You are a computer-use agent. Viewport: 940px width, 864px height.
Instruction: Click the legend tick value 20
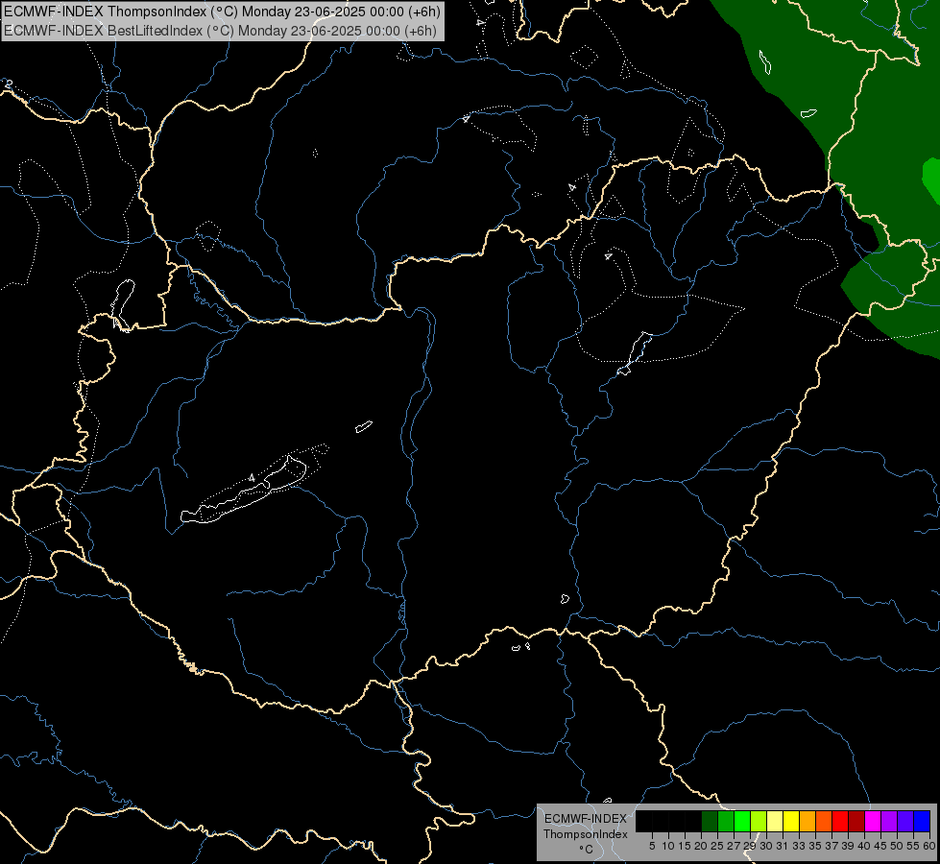pos(702,846)
